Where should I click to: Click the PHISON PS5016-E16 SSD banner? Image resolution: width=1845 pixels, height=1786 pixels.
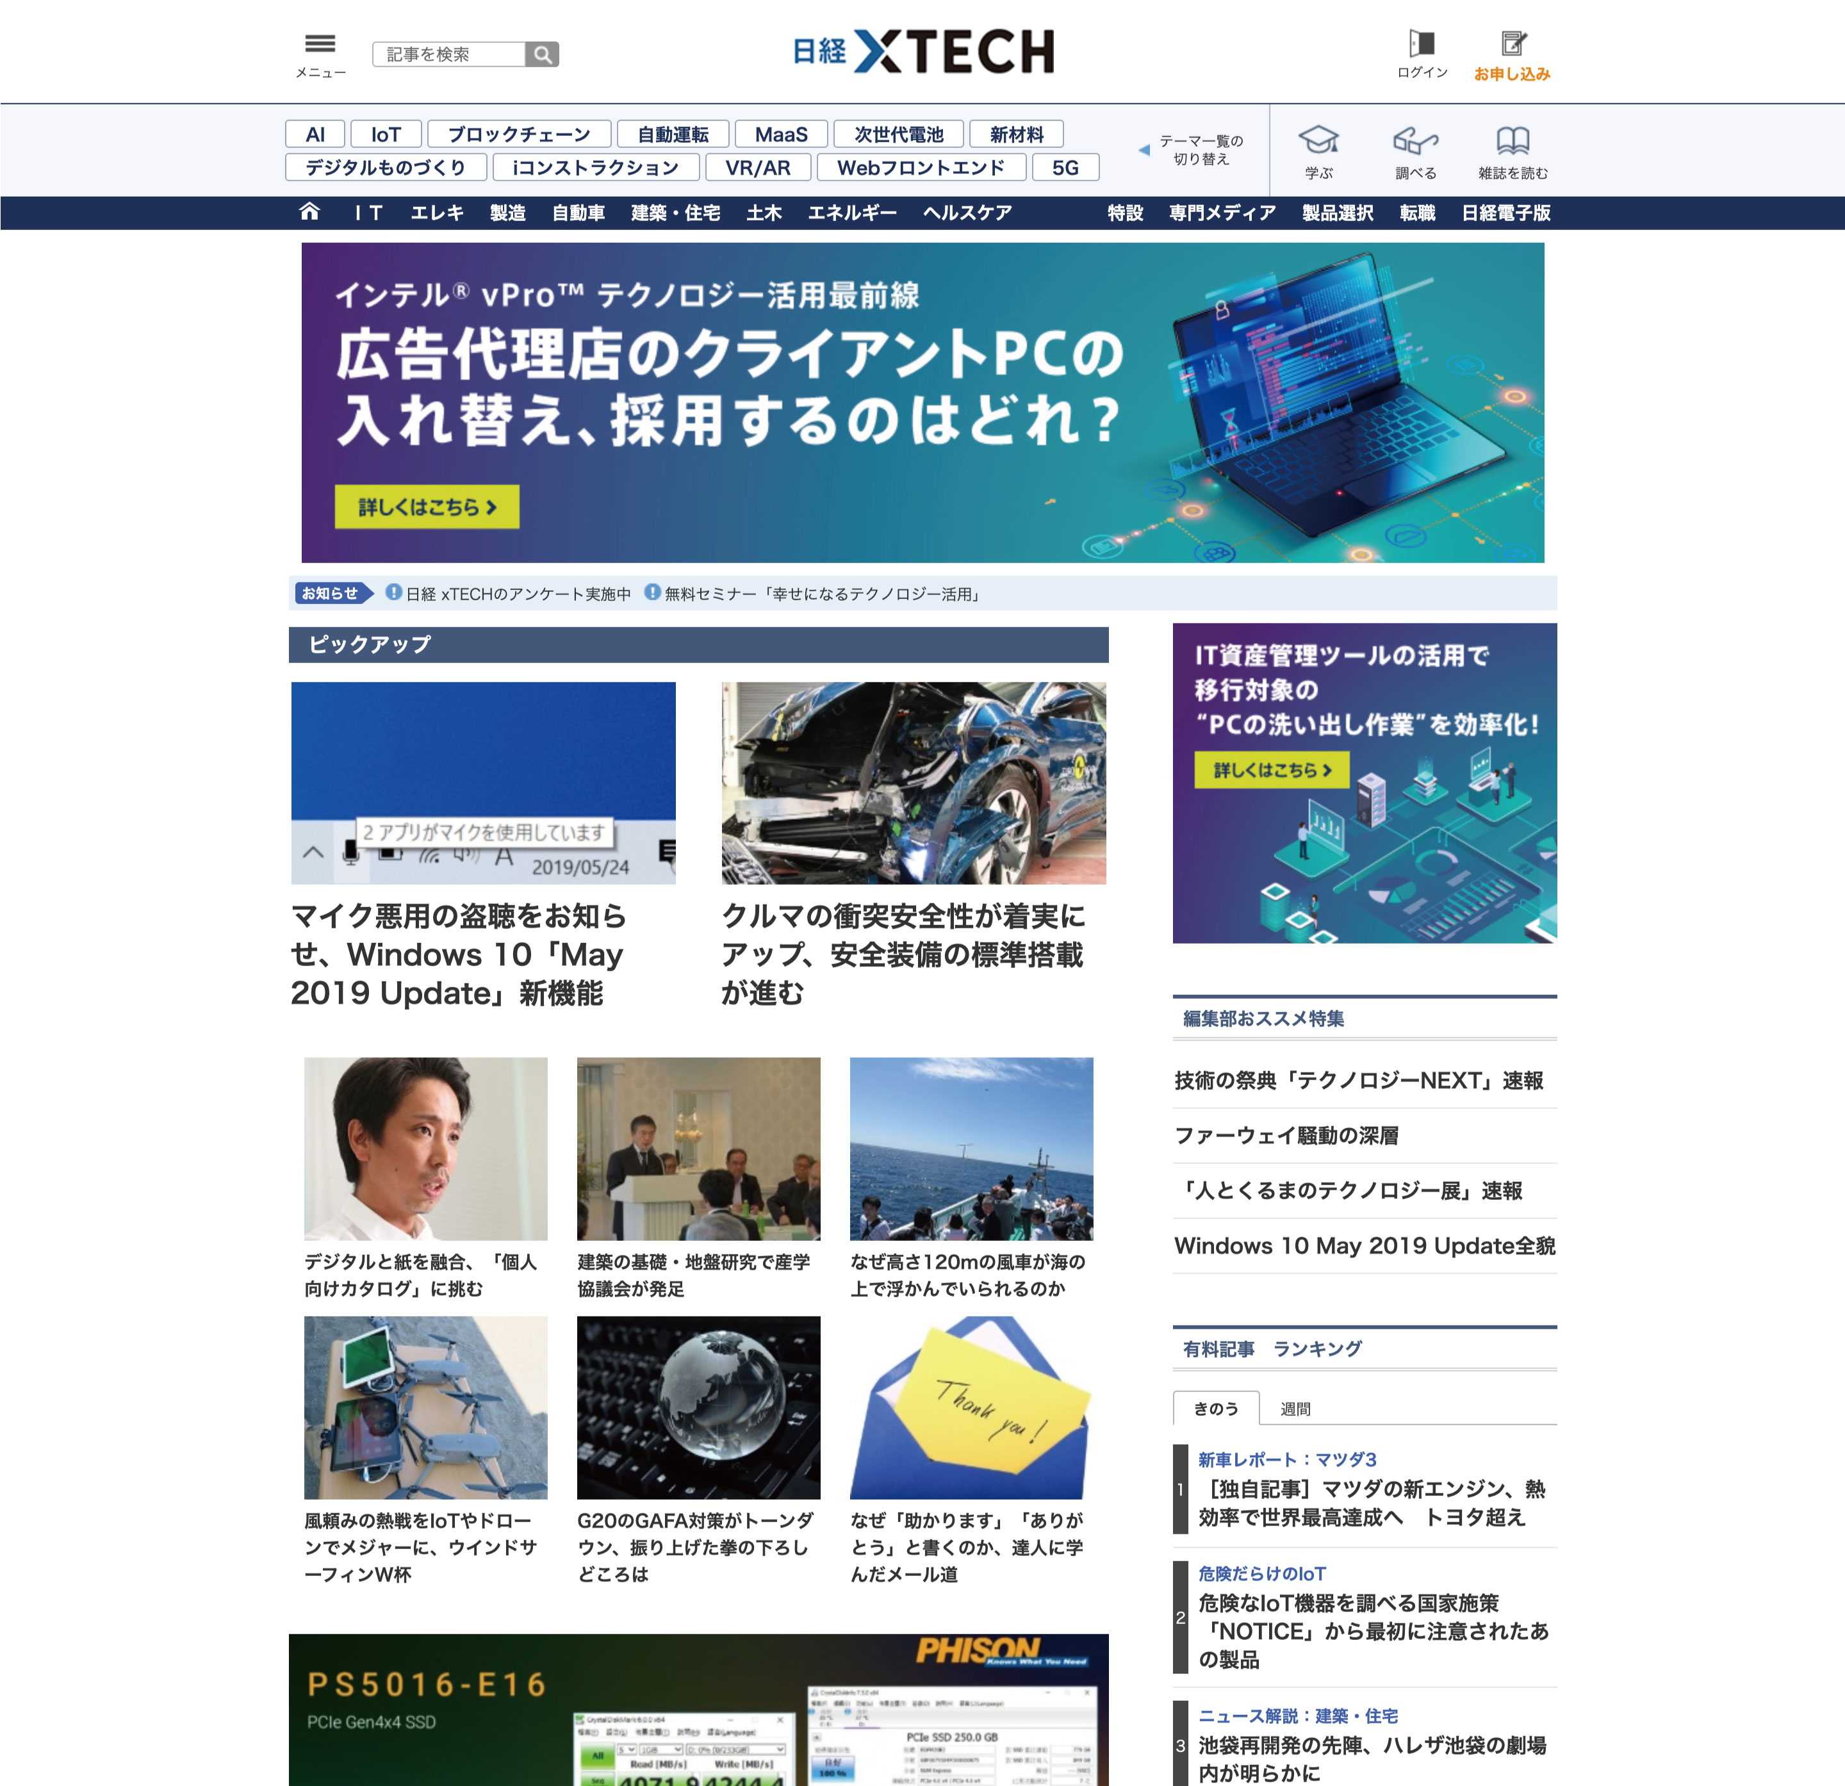[x=698, y=1710]
